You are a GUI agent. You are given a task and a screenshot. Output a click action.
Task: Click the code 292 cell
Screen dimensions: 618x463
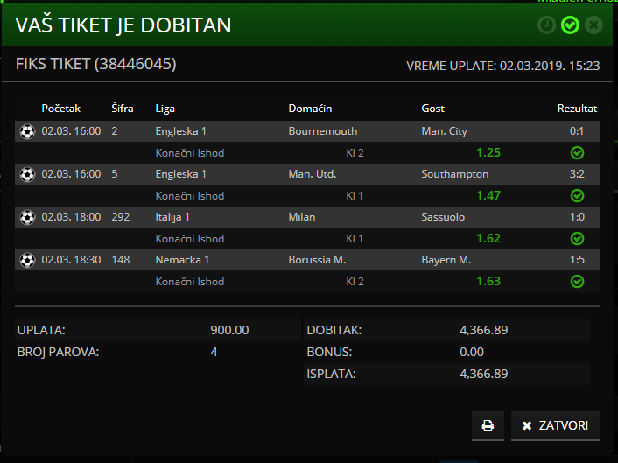tap(120, 217)
